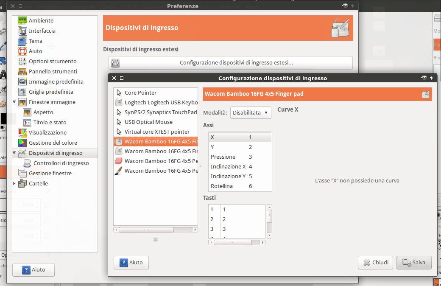The height and width of the screenshot is (286, 441).
Task: Select row 3 in the Tasti list
Action: click(x=237, y=229)
